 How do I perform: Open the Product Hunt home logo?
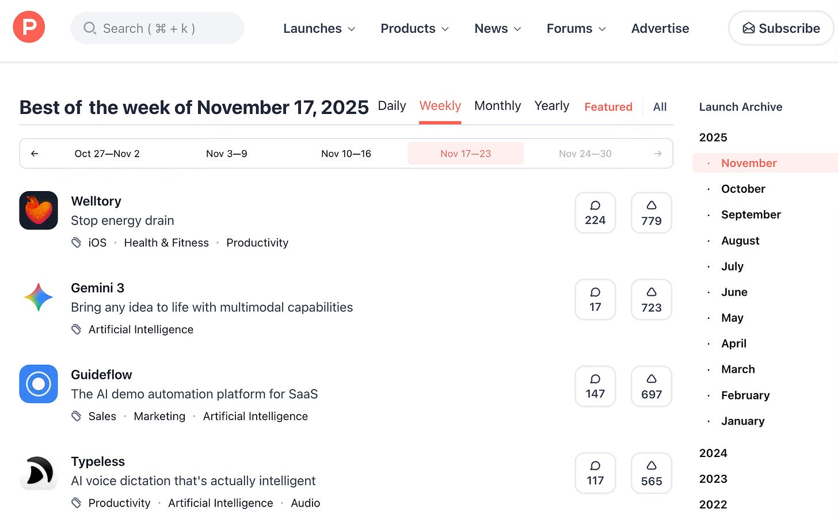pos(29,26)
